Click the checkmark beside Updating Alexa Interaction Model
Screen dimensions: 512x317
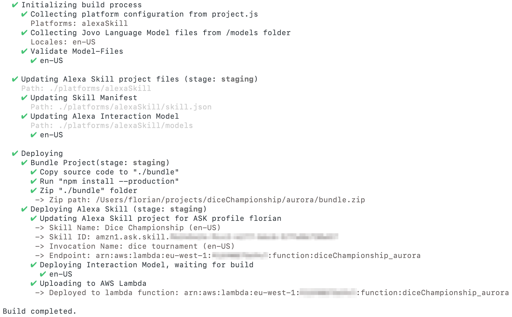[x=24, y=116]
